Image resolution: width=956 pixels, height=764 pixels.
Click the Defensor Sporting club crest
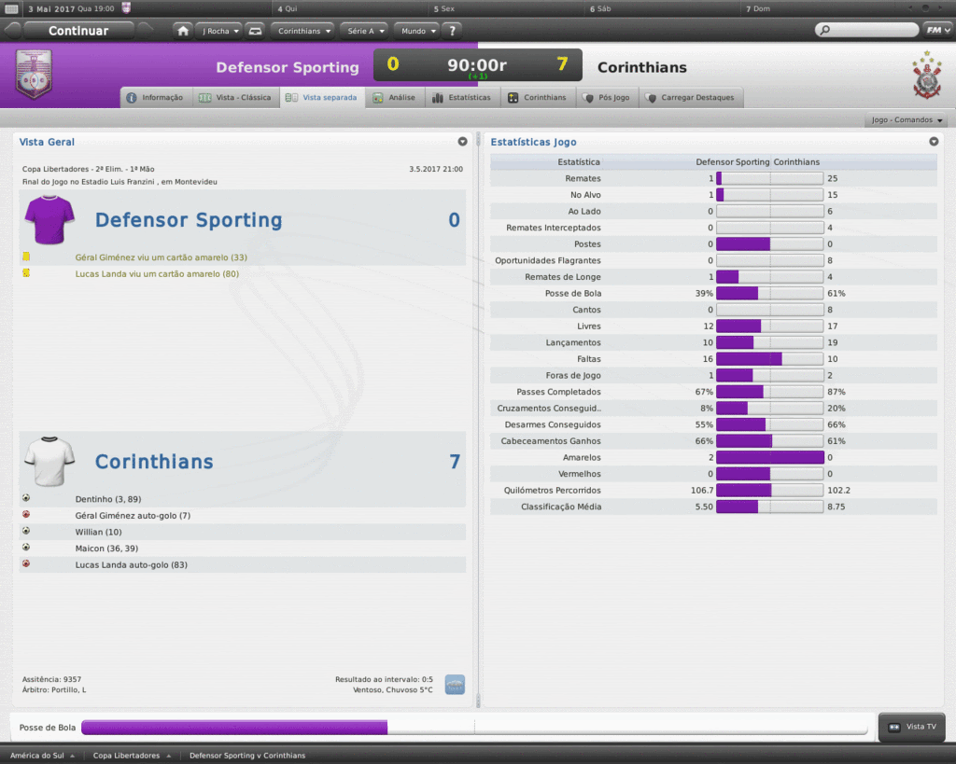point(34,76)
